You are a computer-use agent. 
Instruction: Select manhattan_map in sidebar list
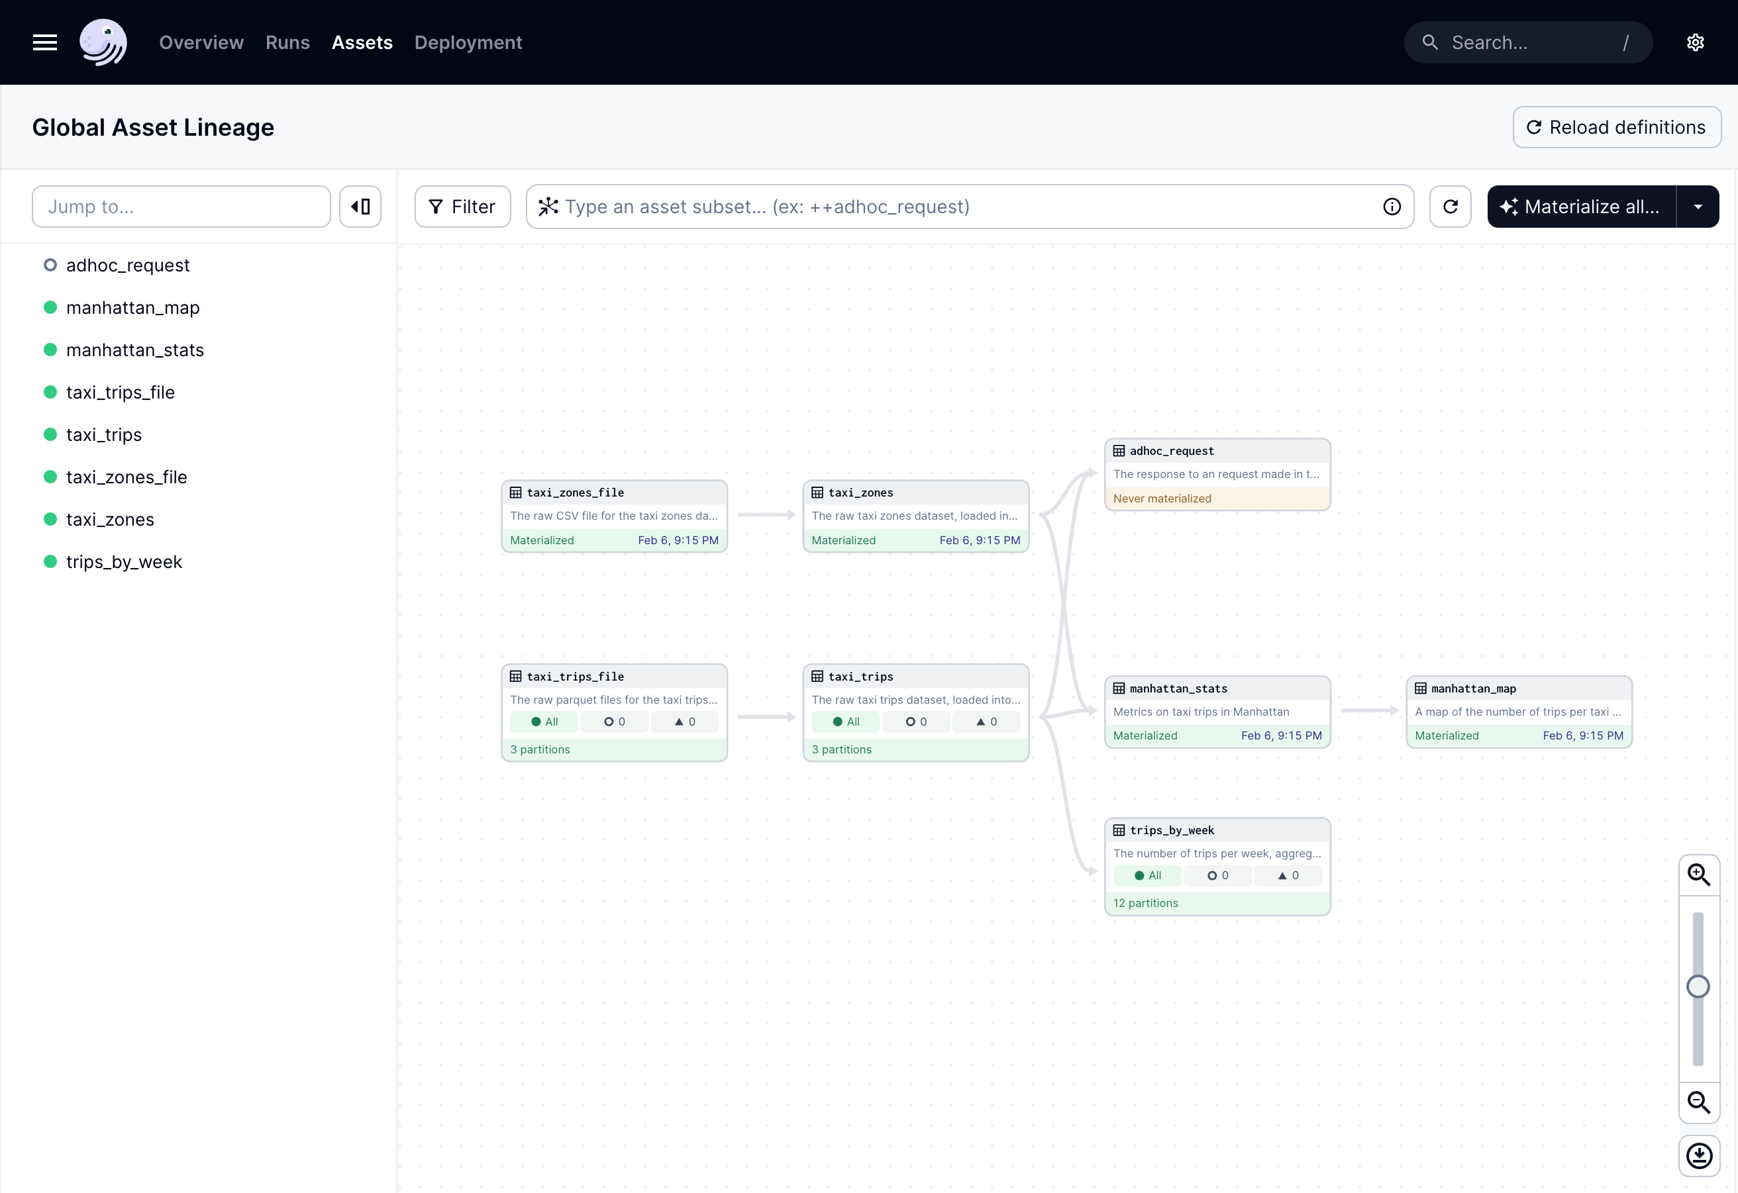(133, 307)
